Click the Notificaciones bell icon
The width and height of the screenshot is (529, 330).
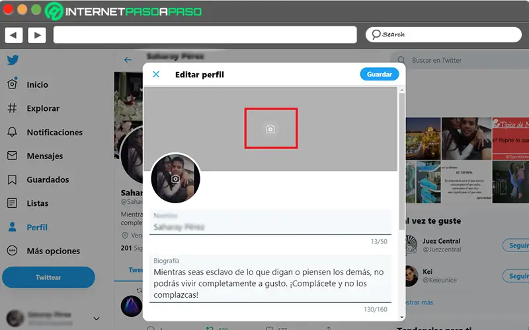point(12,131)
